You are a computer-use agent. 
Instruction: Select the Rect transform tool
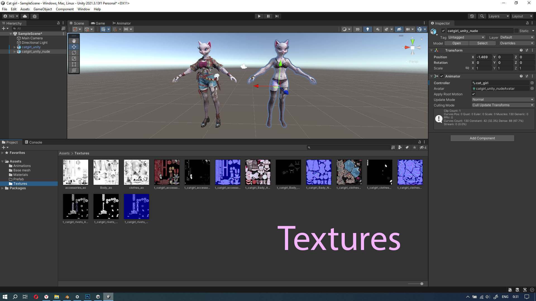click(74, 64)
